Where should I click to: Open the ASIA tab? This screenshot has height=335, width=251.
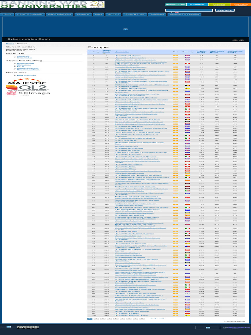coord(98,14)
